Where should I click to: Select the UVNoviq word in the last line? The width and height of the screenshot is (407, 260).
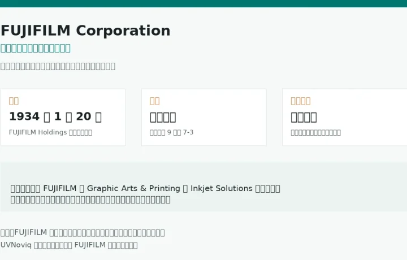click(16, 245)
